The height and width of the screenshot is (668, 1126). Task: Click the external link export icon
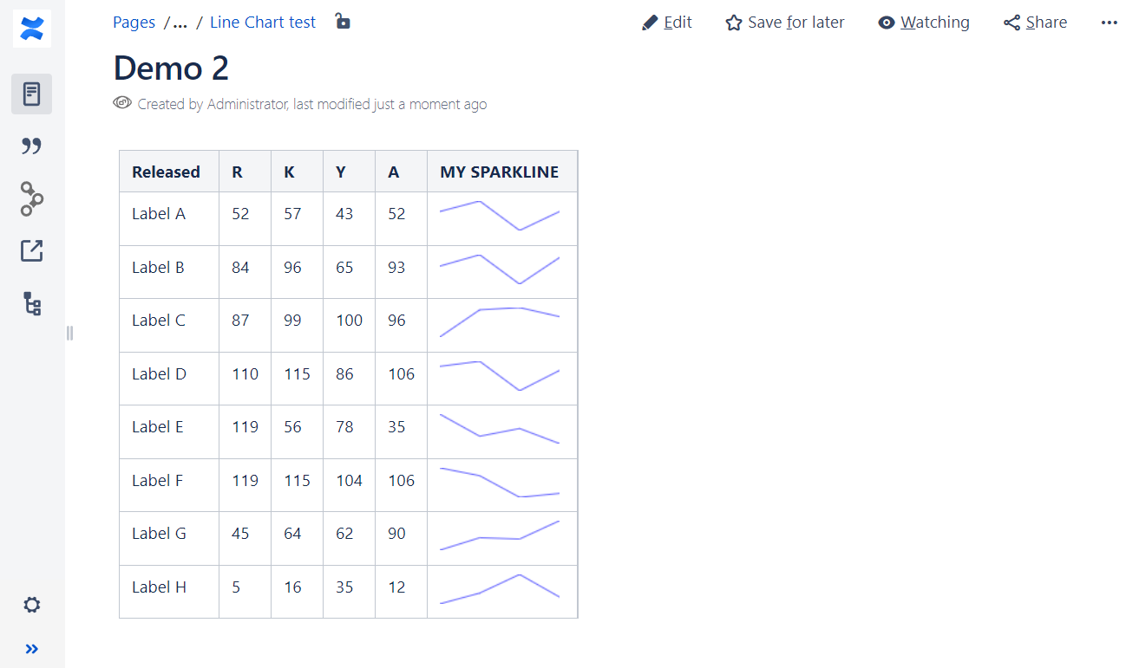click(31, 250)
